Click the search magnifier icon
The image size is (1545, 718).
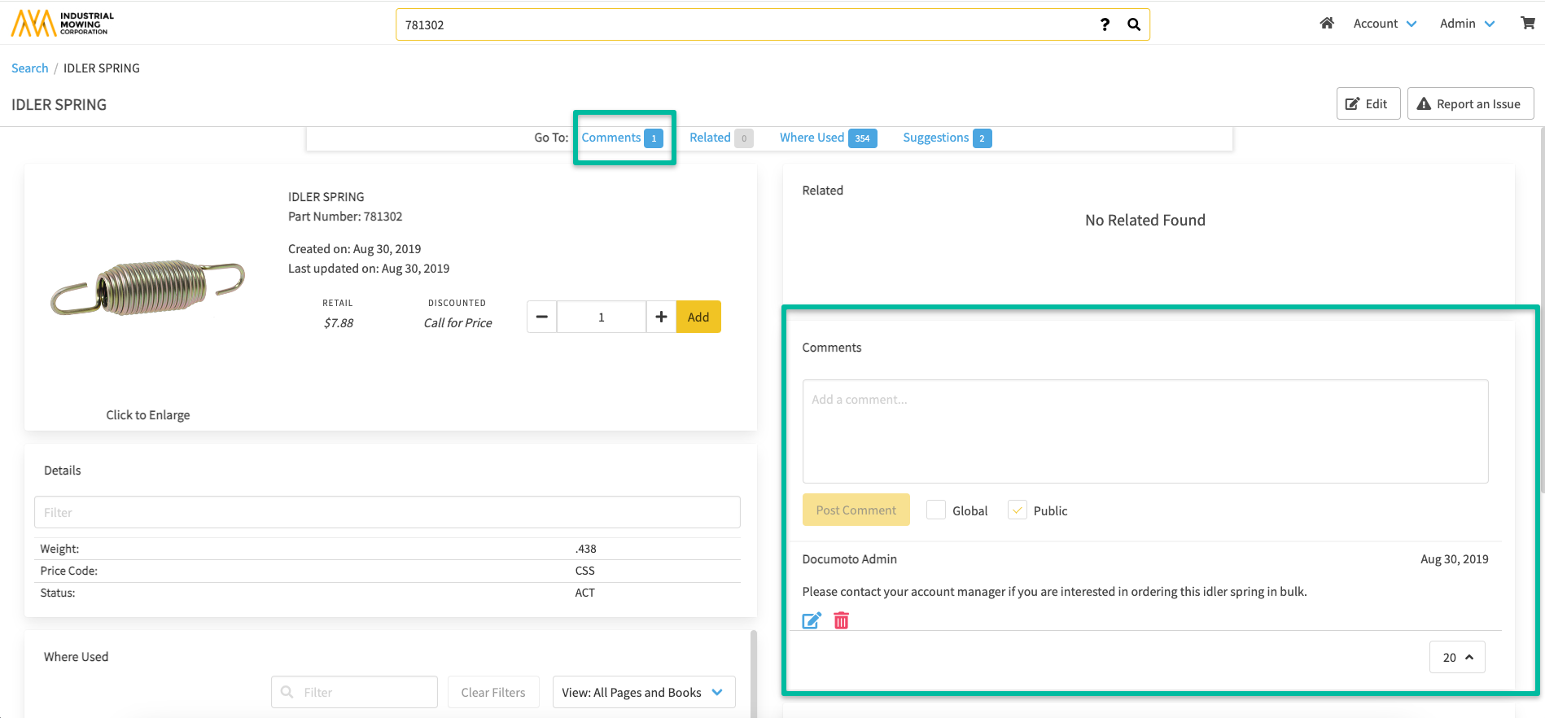[x=1133, y=24]
